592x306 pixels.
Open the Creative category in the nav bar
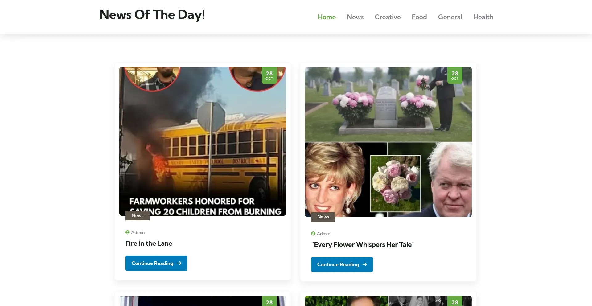click(388, 17)
